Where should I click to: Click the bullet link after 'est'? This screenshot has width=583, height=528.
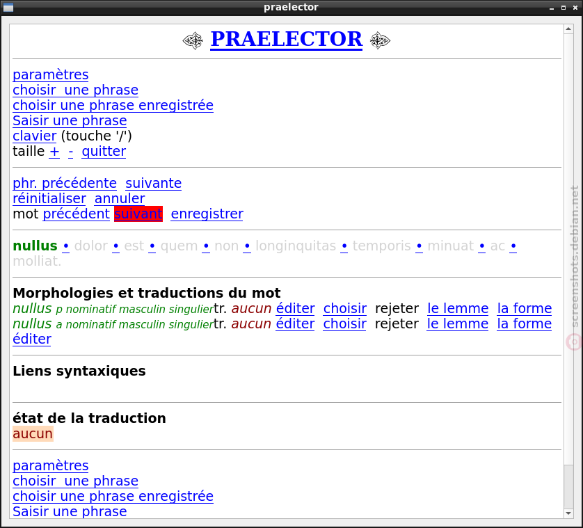152,246
